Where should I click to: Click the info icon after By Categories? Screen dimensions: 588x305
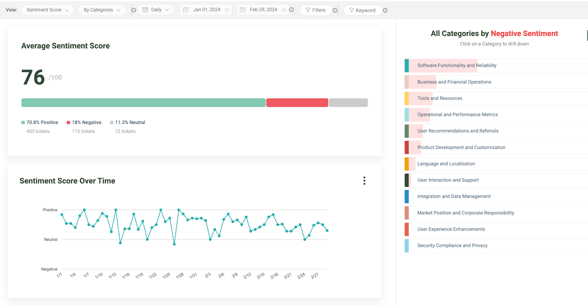[134, 10]
